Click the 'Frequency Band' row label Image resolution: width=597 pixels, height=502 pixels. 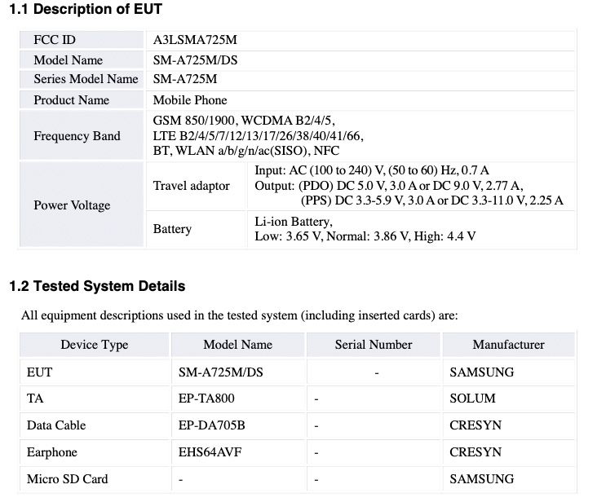pos(77,136)
